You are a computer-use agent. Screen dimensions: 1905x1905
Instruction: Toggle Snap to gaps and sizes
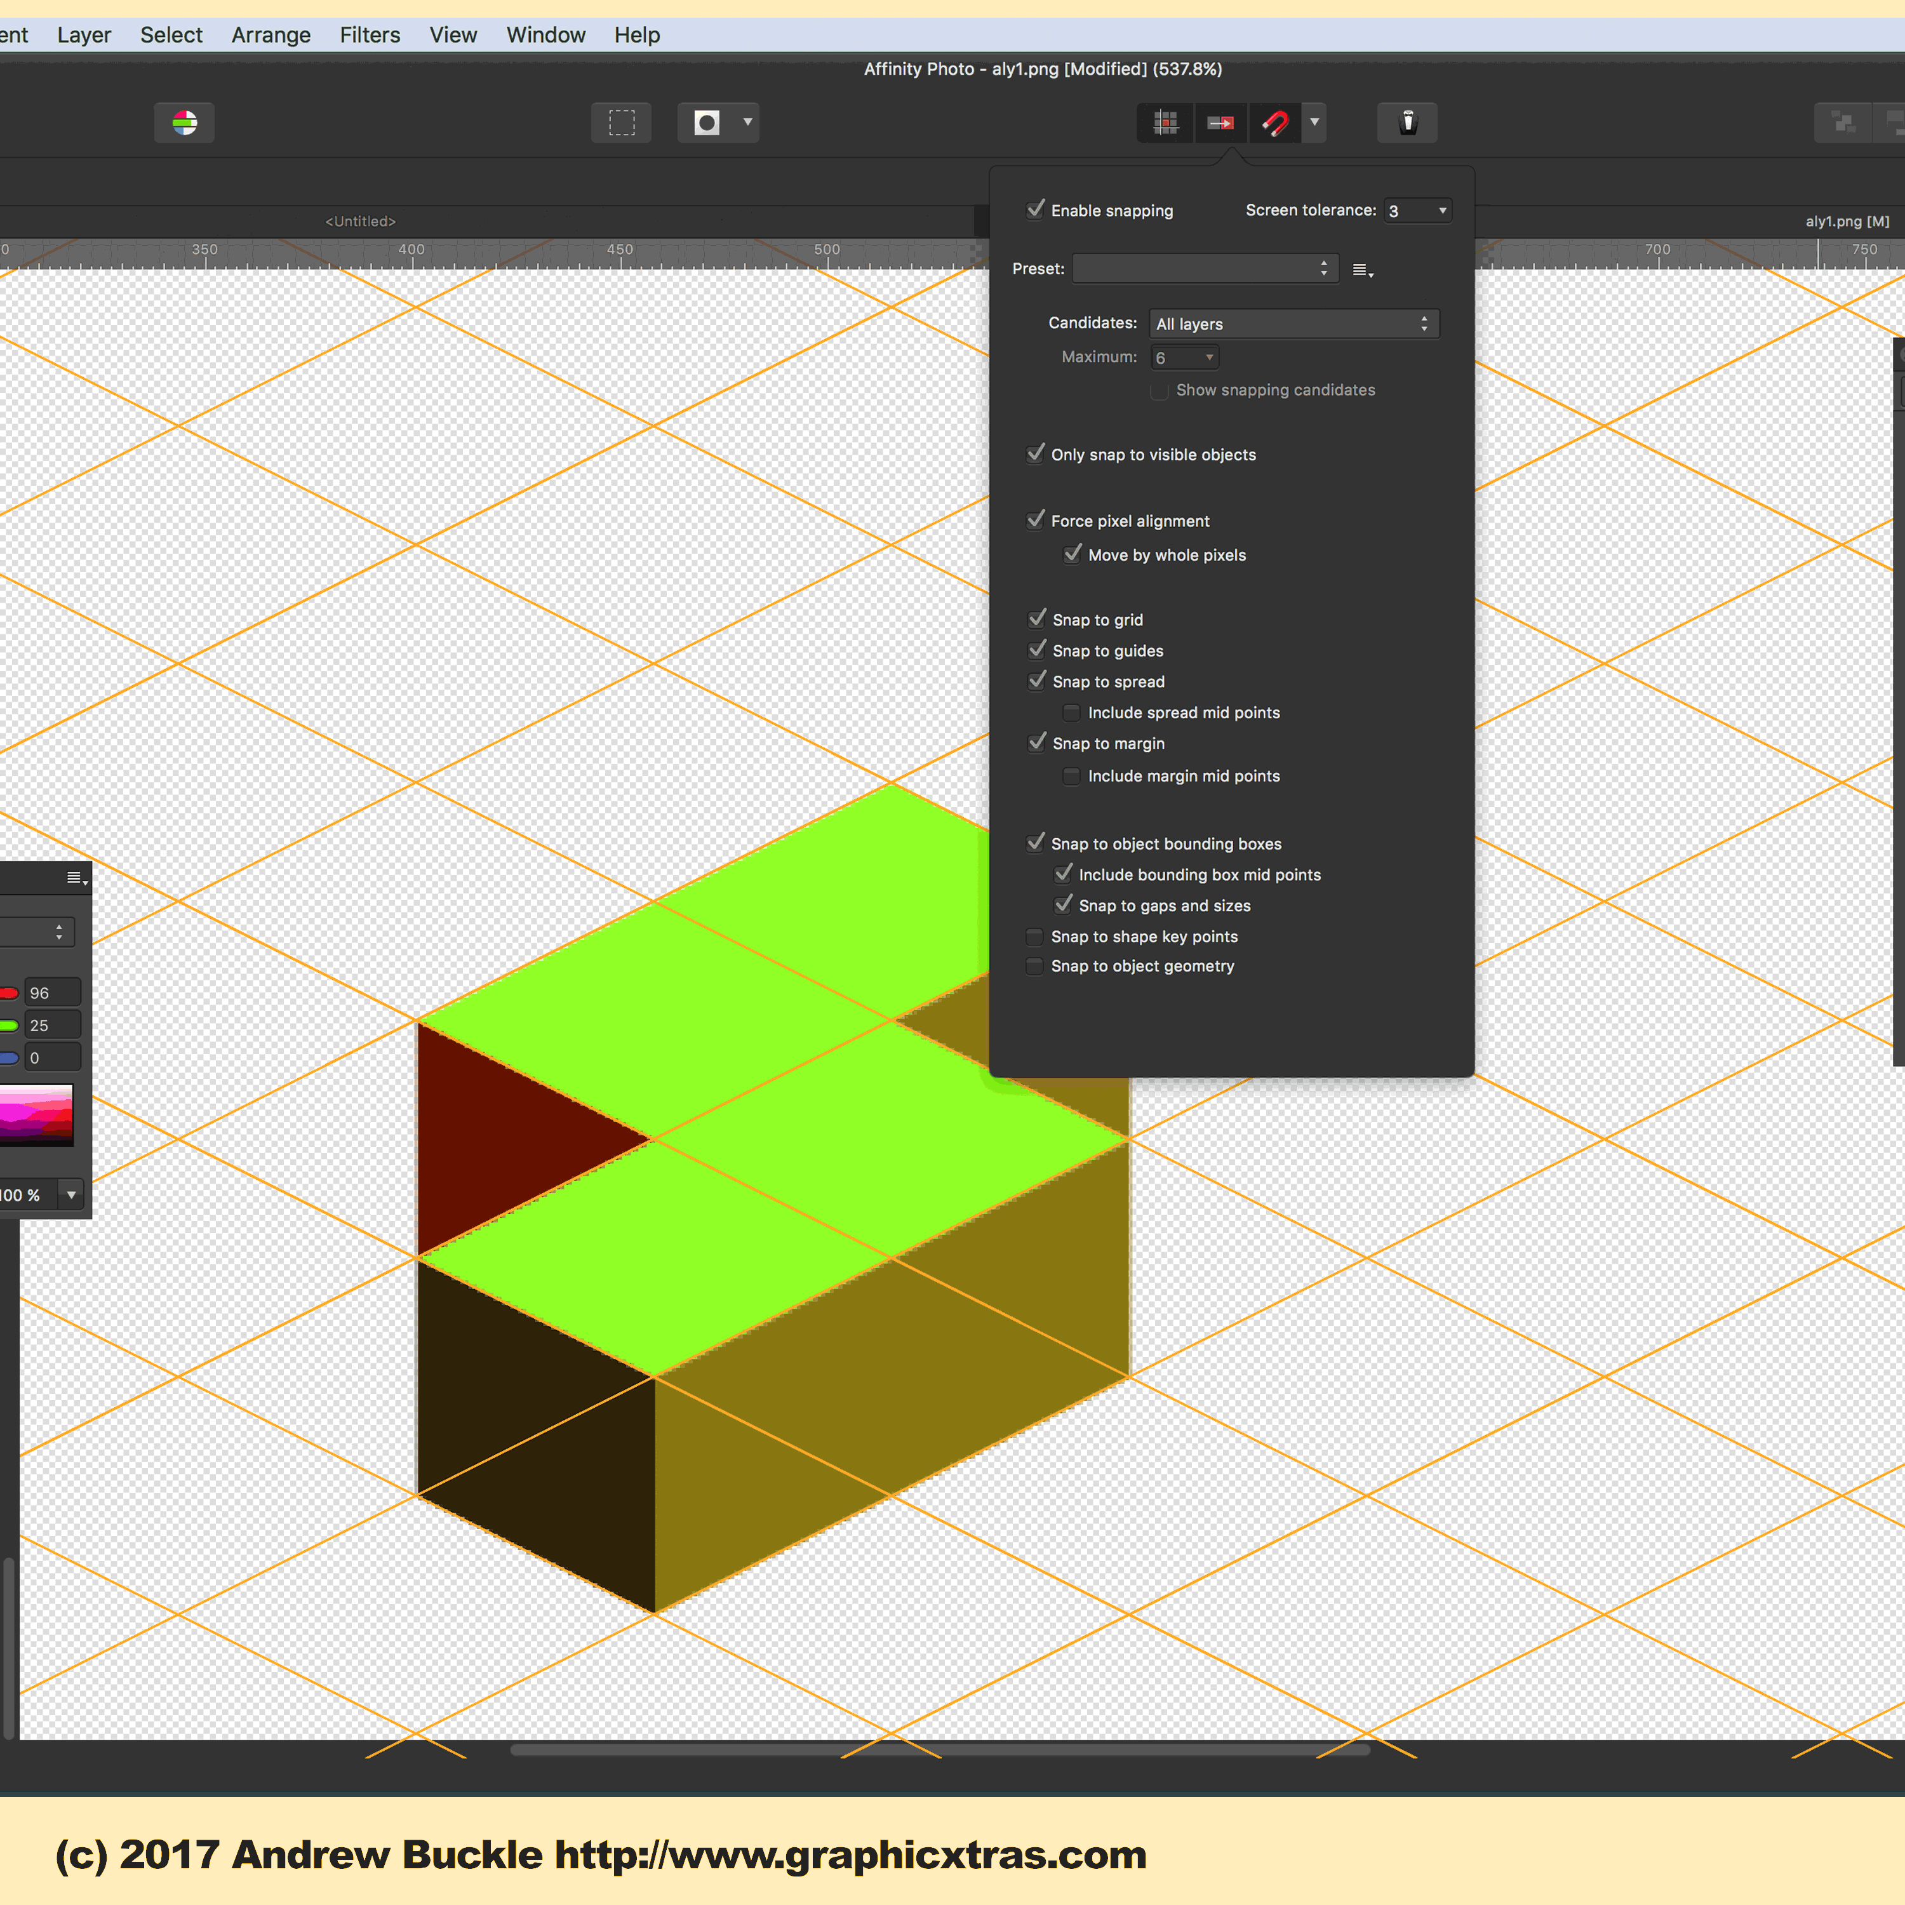(1063, 904)
